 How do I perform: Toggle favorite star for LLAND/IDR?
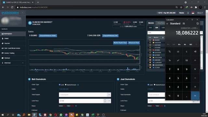[150, 62]
